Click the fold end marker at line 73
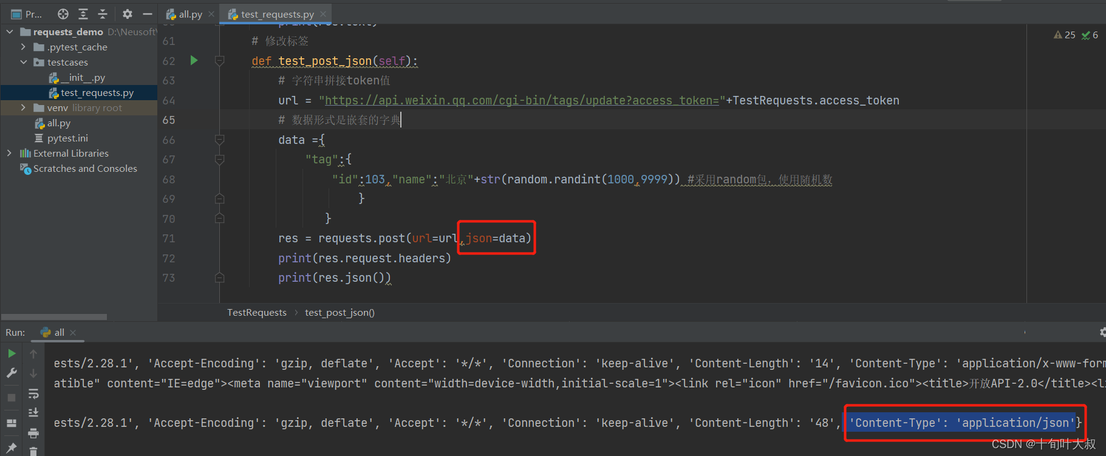The height and width of the screenshot is (456, 1106). click(220, 277)
